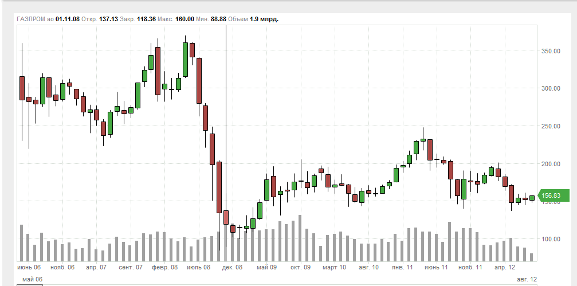The image size is (577, 286).
Task: Click the Закр. label in chart header
Action: (128, 19)
